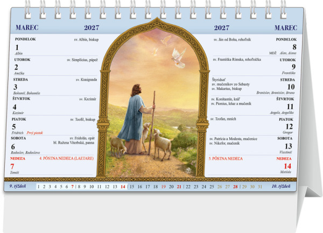Select red day 19 in bottom strip
This screenshot has width=323, height=233.
pyautogui.click(x=164, y=187)
